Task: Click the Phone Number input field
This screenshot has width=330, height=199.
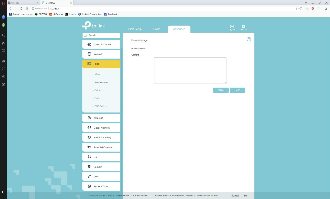Action: (x=170, y=49)
